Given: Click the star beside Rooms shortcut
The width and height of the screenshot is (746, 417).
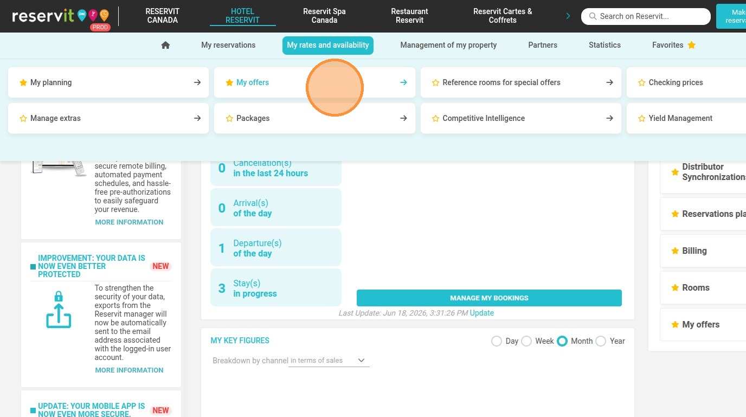Looking at the screenshot, I should pos(675,287).
